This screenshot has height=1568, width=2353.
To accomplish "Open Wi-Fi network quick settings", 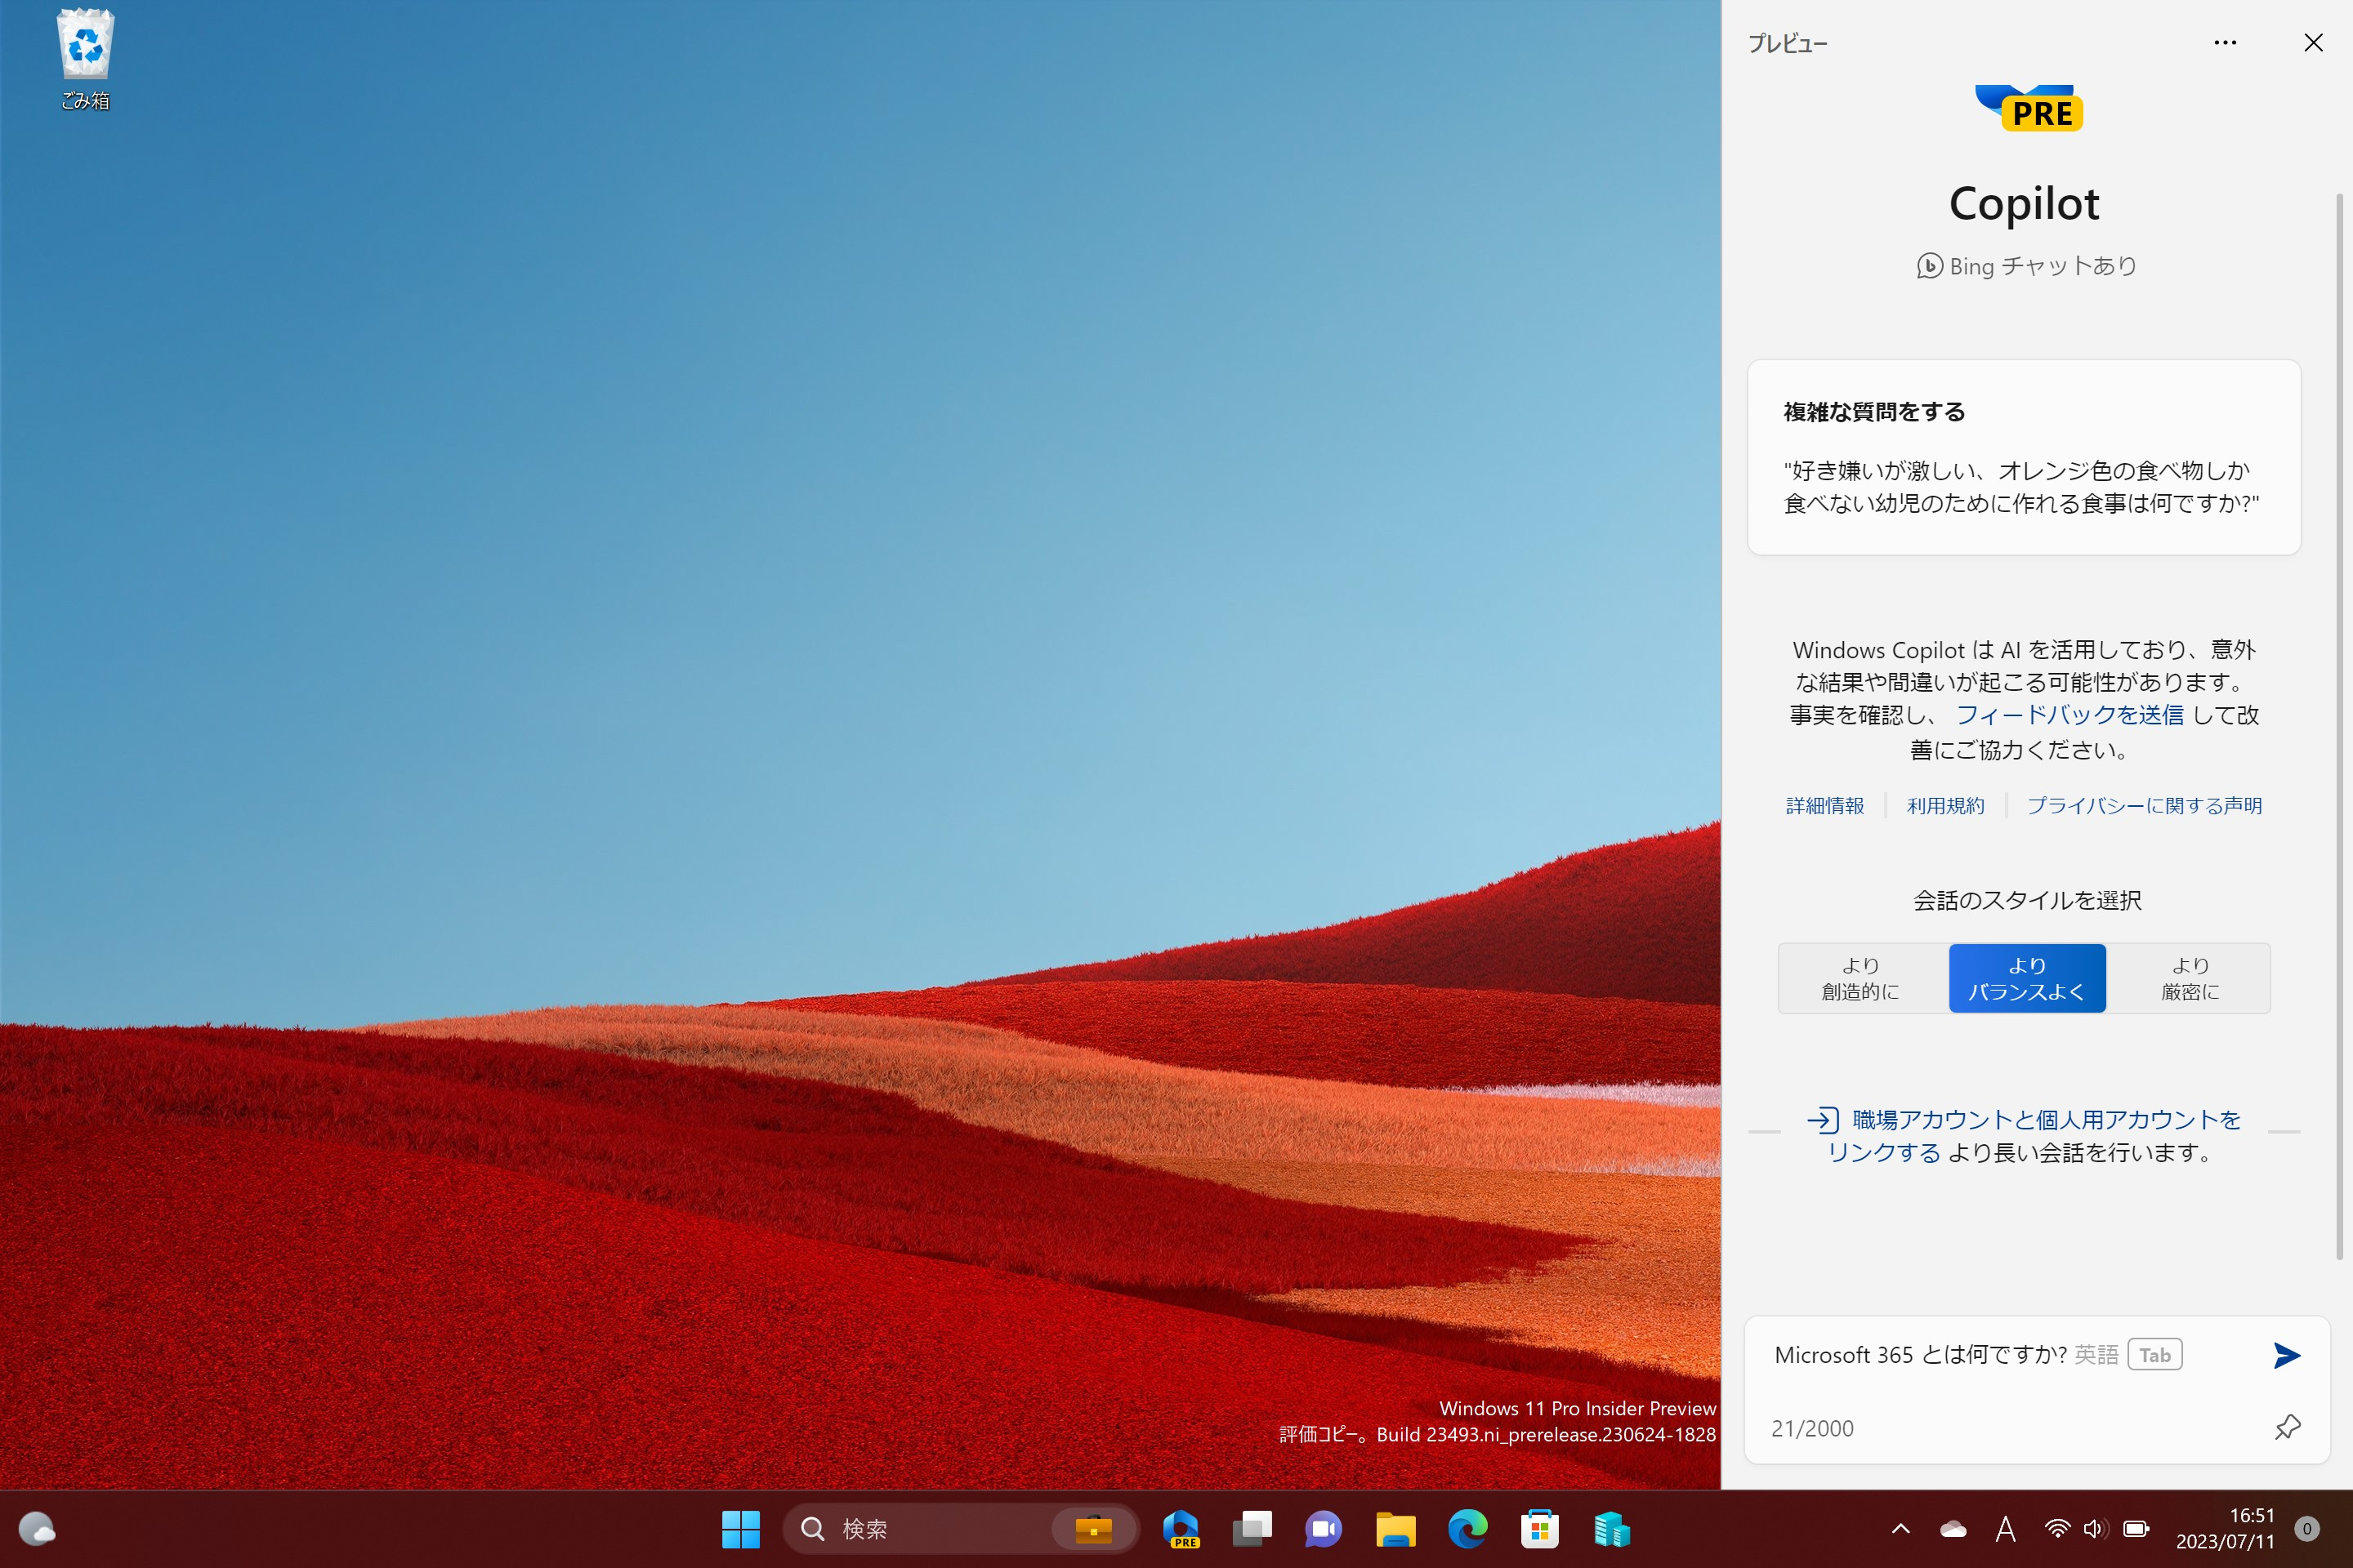I will [2057, 1529].
